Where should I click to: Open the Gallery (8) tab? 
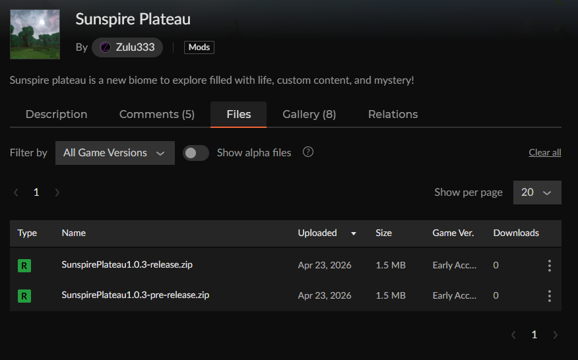309,114
